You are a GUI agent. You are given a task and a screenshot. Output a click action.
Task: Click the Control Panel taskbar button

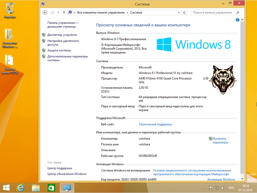[x=67, y=188]
